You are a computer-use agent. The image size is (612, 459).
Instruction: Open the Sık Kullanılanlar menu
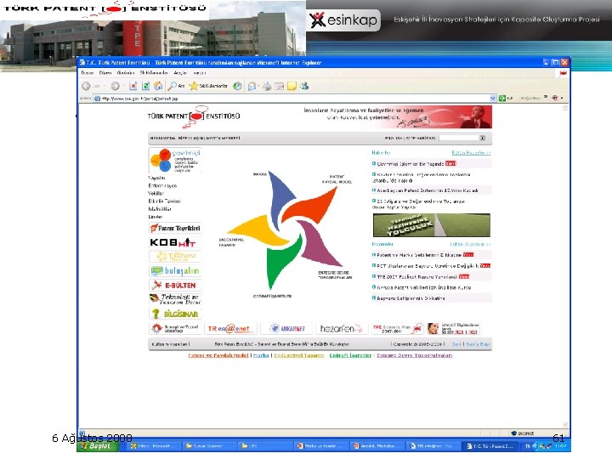pyautogui.click(x=154, y=73)
